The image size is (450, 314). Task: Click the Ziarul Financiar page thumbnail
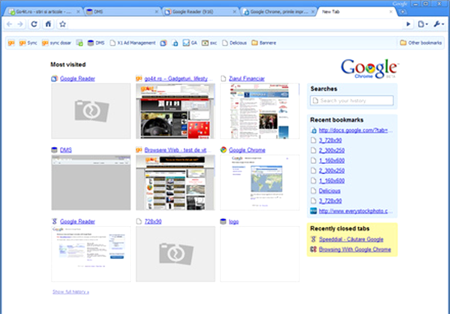pos(260,111)
